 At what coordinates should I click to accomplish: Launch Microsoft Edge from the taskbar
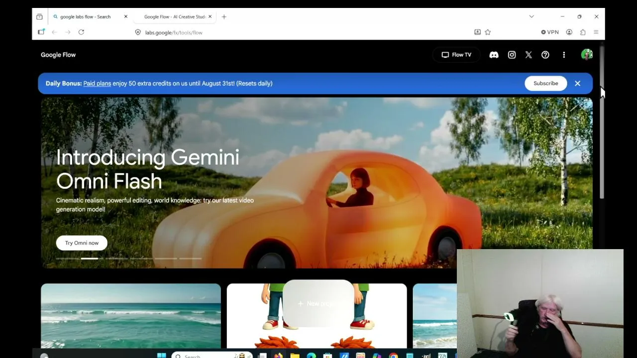pos(311,355)
